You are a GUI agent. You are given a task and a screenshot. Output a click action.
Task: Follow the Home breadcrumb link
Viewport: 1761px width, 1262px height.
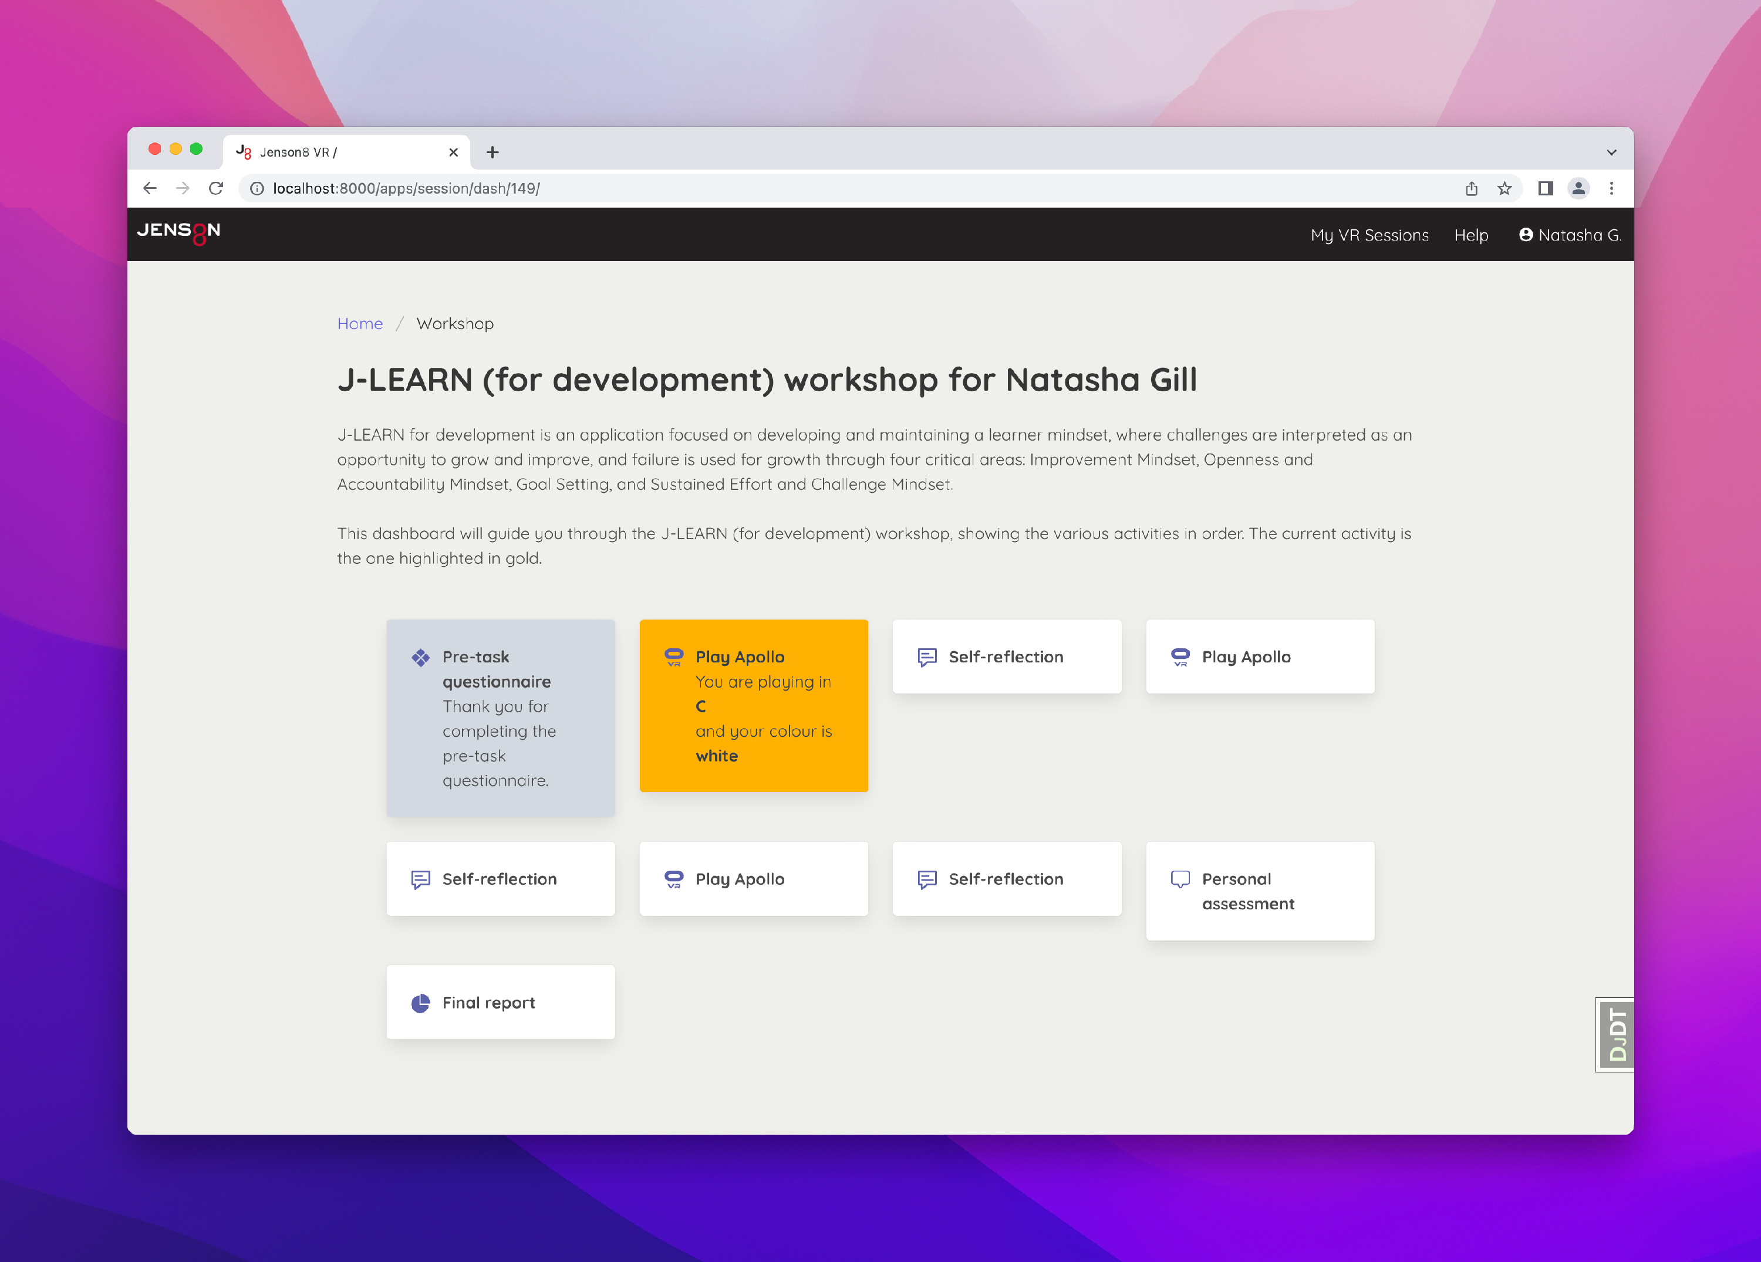[x=359, y=324]
